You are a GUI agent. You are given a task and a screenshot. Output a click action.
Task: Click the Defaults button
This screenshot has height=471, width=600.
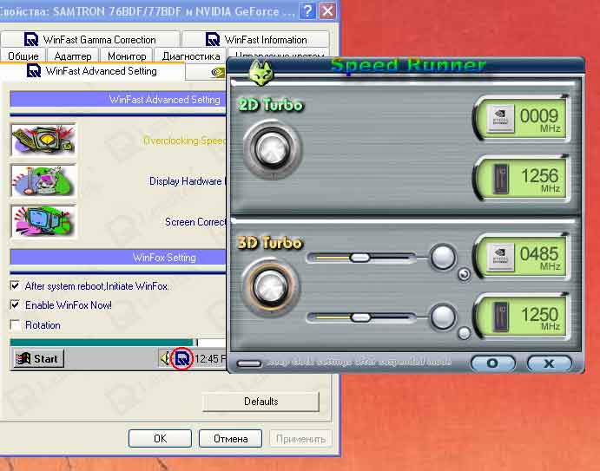[261, 402]
